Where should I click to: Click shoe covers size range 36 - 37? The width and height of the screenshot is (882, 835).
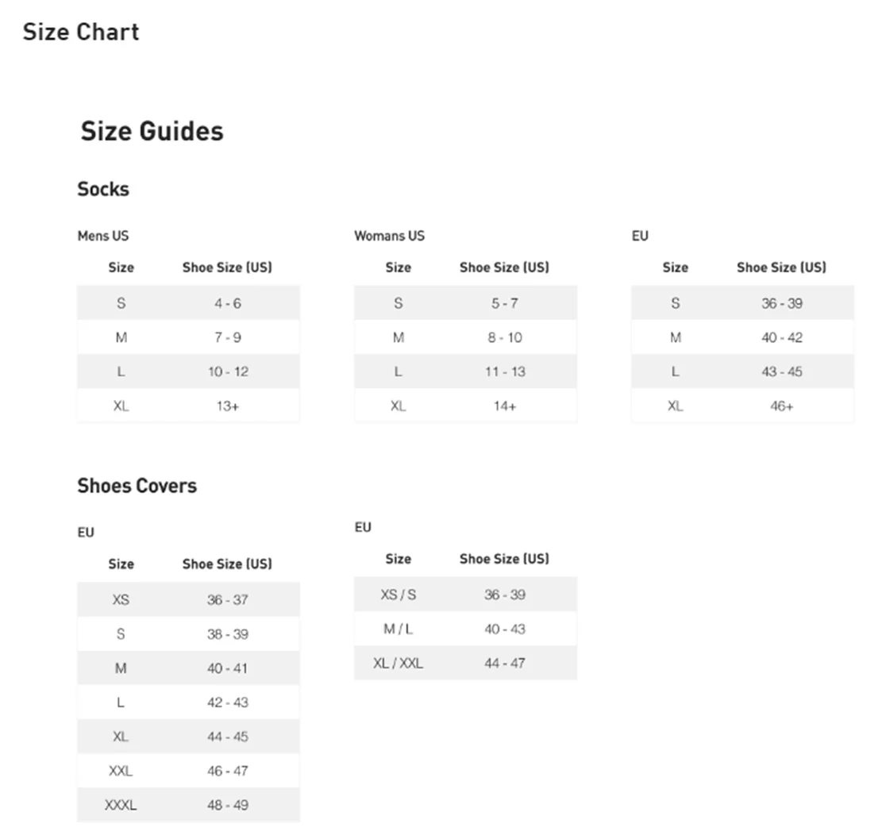pyautogui.click(x=227, y=600)
